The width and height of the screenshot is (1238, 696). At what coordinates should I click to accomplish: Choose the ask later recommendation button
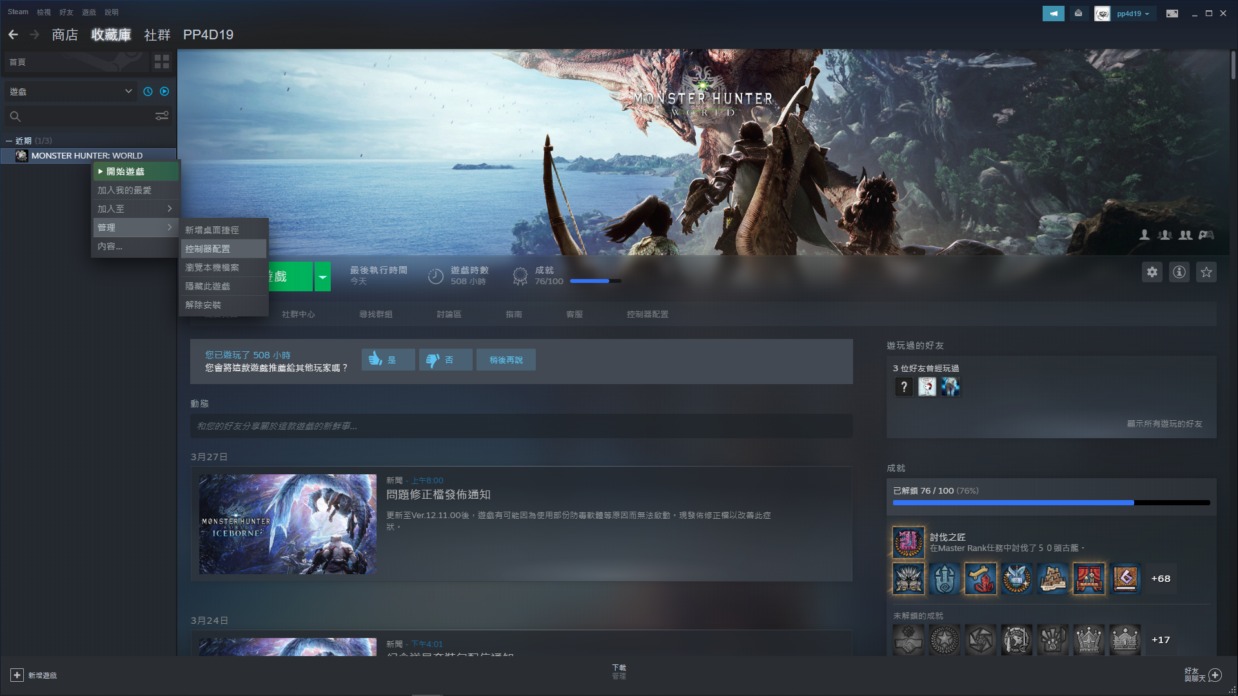(x=506, y=360)
